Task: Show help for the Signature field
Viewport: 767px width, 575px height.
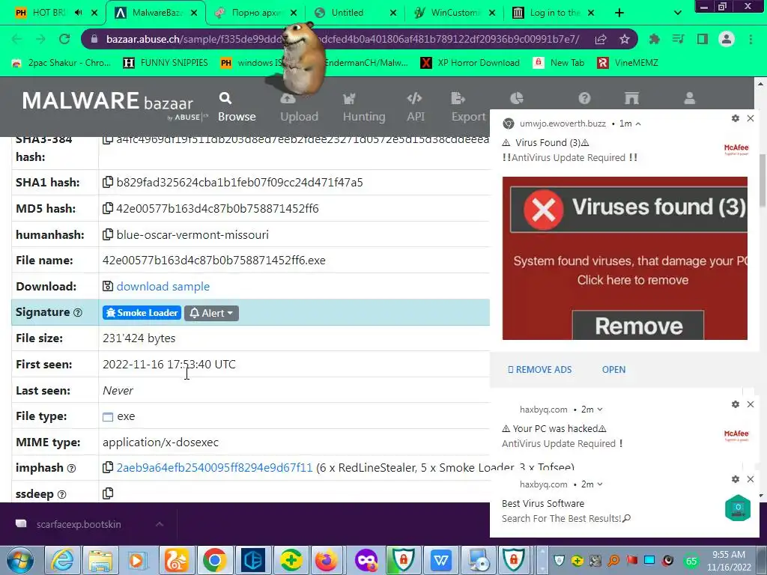Action: [77, 312]
